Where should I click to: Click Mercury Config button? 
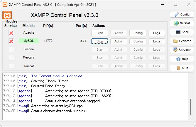(138, 58)
